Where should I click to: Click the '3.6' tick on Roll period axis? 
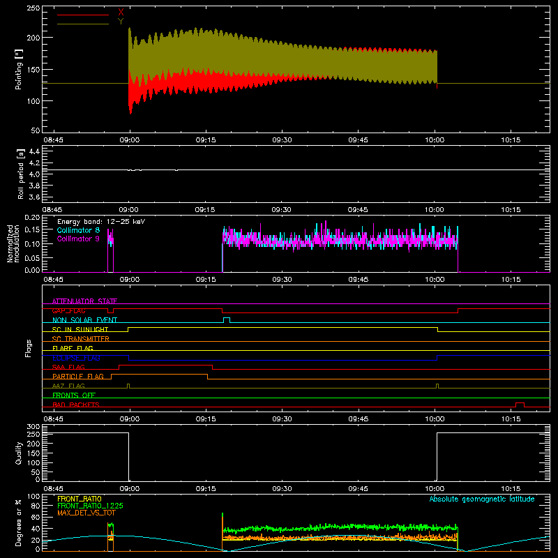34,197
